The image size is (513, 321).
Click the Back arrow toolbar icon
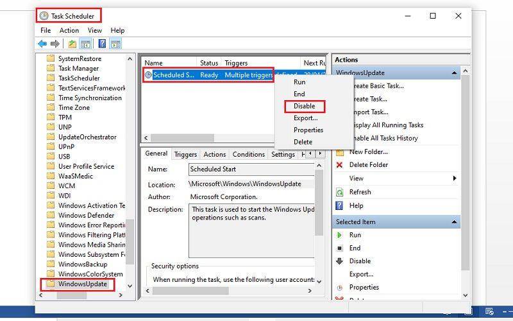[42, 44]
